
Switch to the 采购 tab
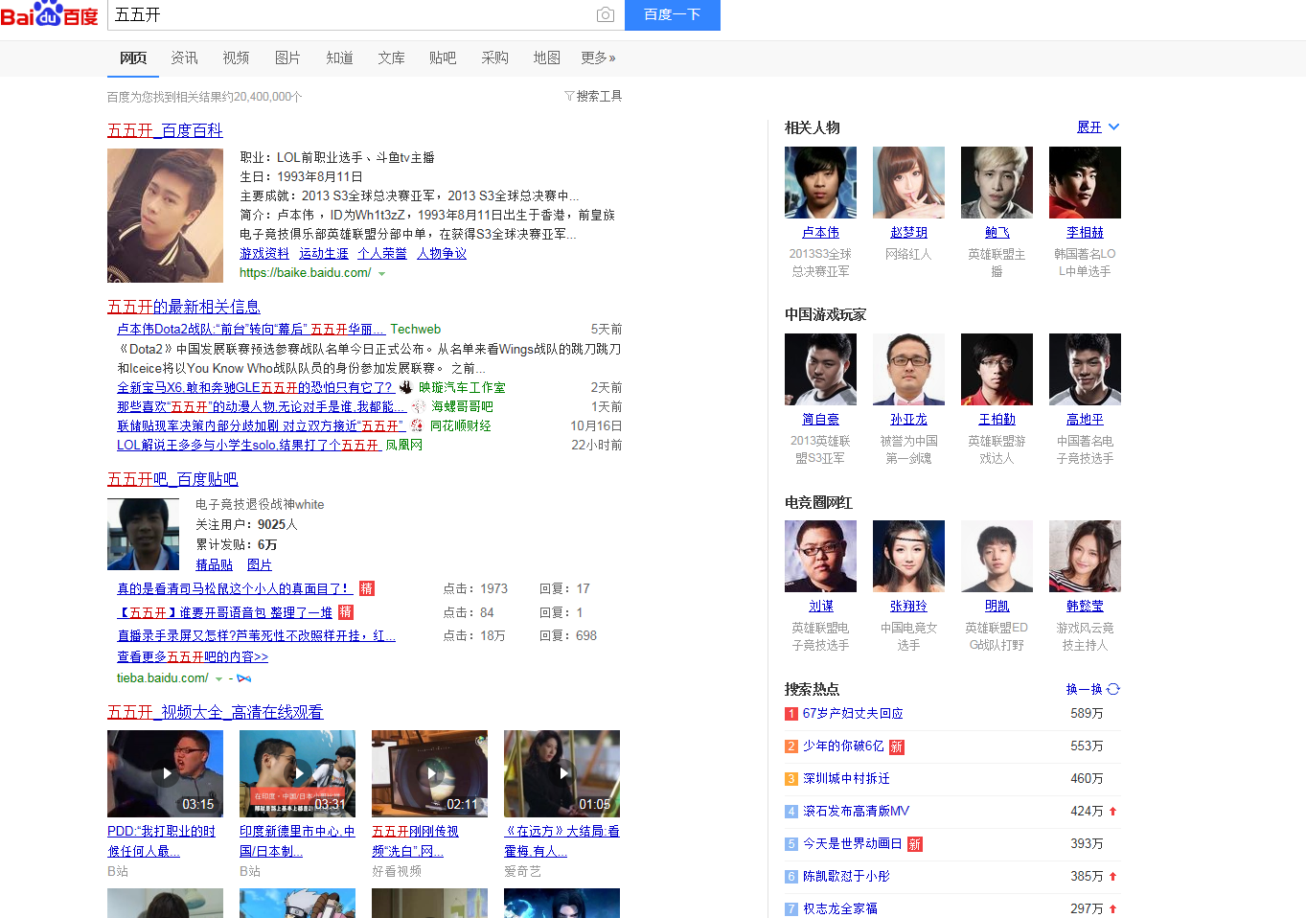[494, 58]
